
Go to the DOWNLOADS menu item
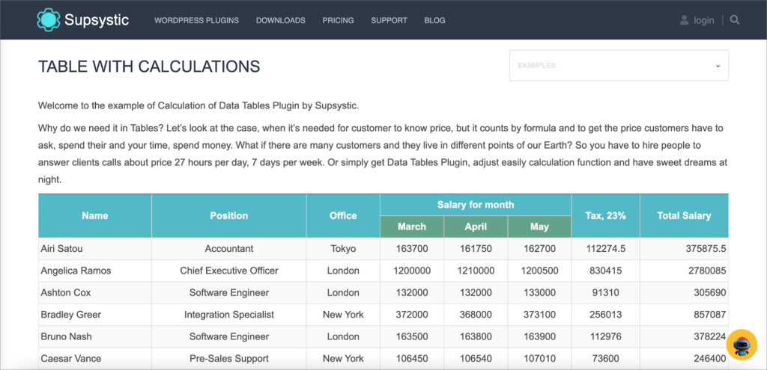click(281, 20)
